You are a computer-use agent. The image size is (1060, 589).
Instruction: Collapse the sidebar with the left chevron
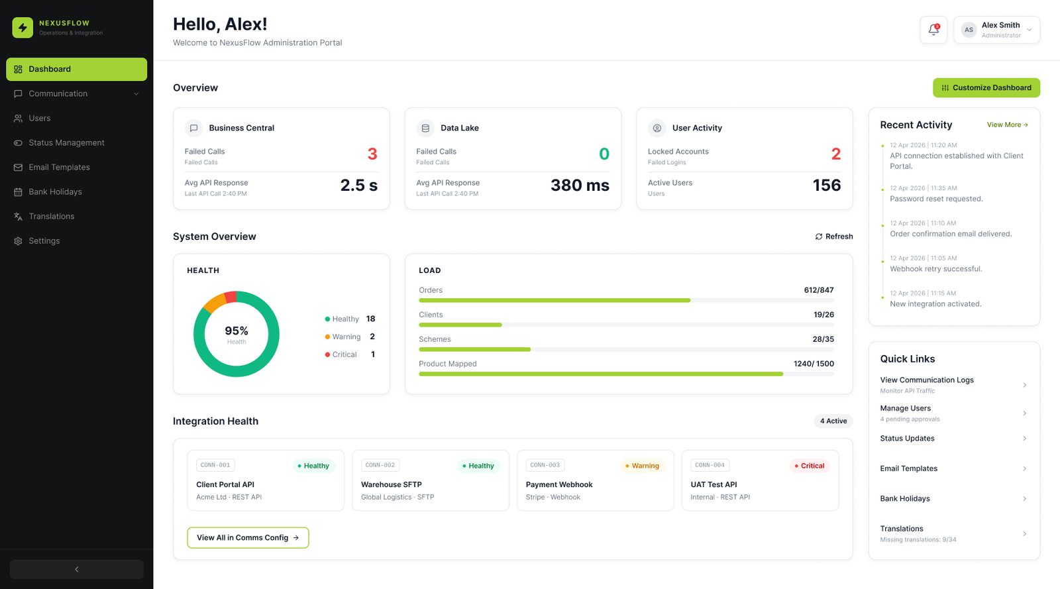pos(77,569)
